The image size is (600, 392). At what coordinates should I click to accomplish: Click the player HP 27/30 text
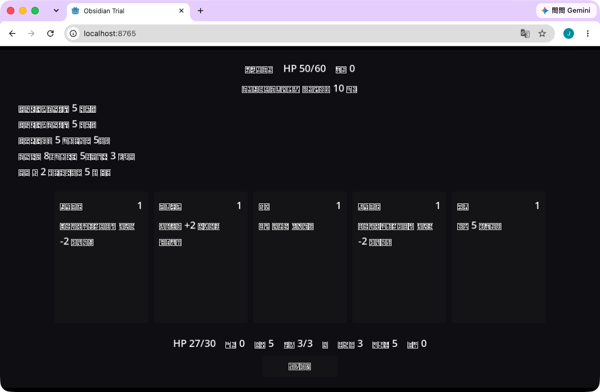tap(194, 344)
